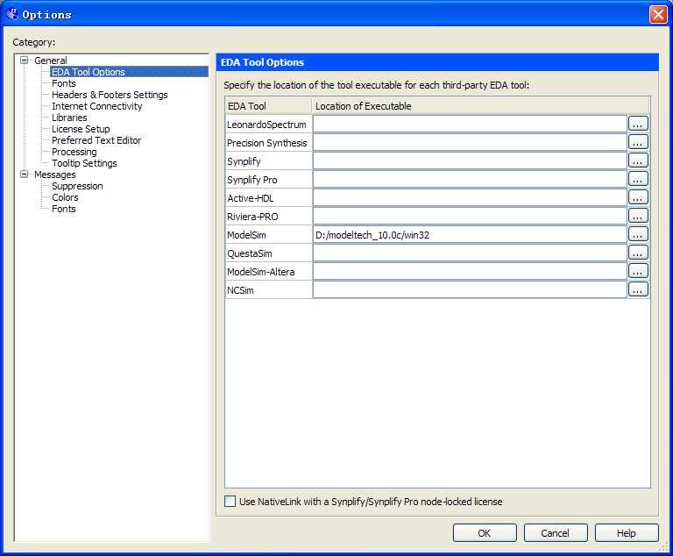Select the Messages tree node label
The image size is (673, 556).
coord(55,175)
